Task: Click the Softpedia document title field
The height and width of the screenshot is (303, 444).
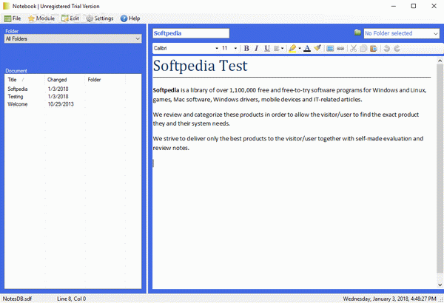Action: click(191, 33)
